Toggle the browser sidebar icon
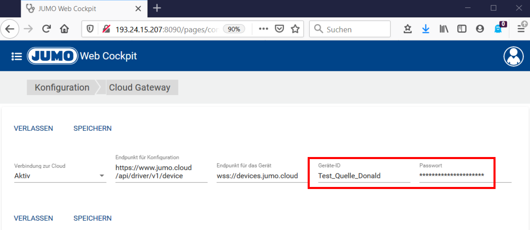This screenshot has height=230, width=530. point(462,29)
